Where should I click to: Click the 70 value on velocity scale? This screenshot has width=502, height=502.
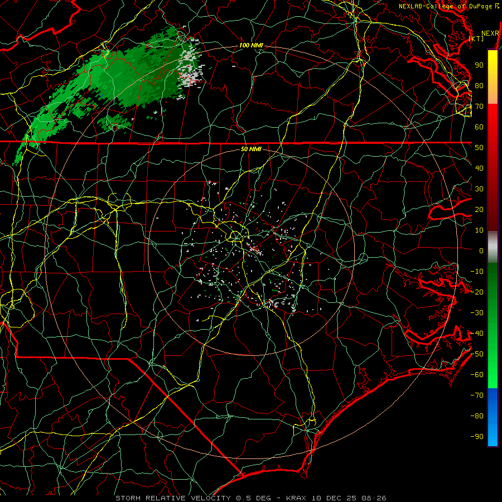click(x=479, y=107)
